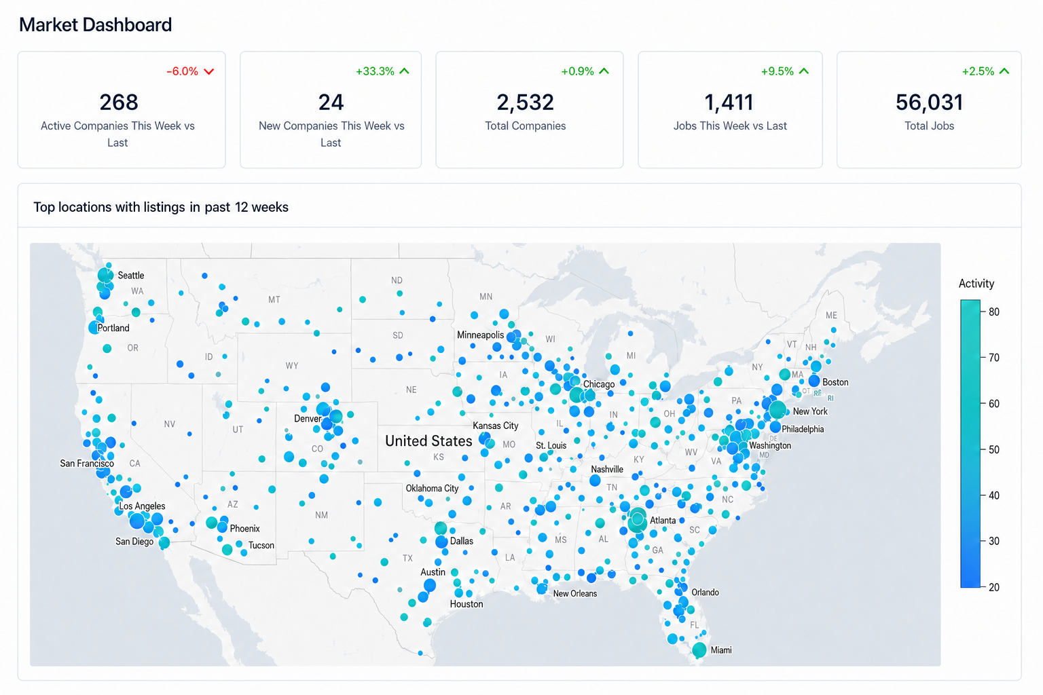This screenshot has height=695, width=1043.
Task: Click the Market Dashboard heading
Action: coord(96,25)
